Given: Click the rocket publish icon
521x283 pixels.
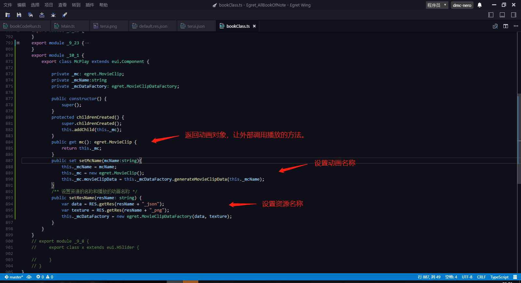Looking at the screenshot, I should [x=64, y=15].
